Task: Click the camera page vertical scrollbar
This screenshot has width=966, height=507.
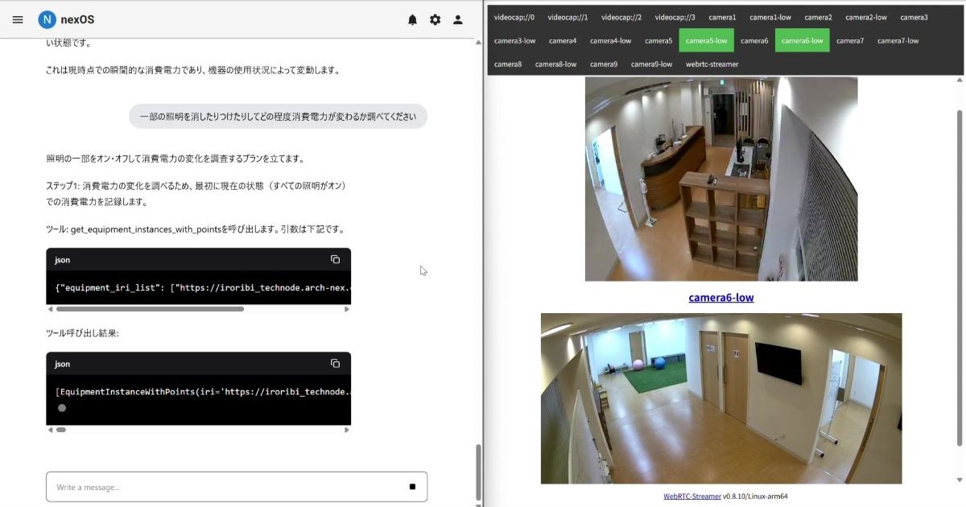Action: tap(959, 278)
